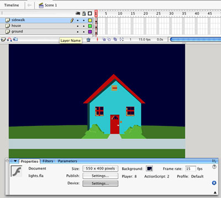Click the house layer page icon
The image size is (221, 198).
click(x=8, y=26)
